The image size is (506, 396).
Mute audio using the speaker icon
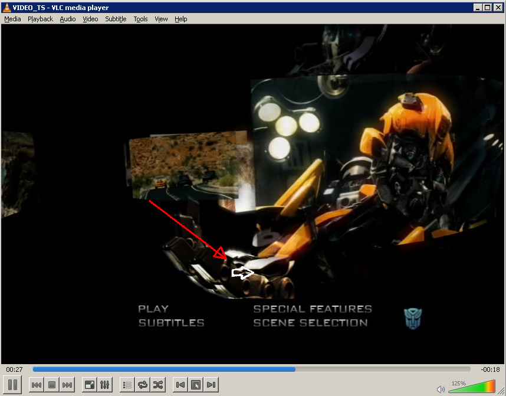point(440,390)
